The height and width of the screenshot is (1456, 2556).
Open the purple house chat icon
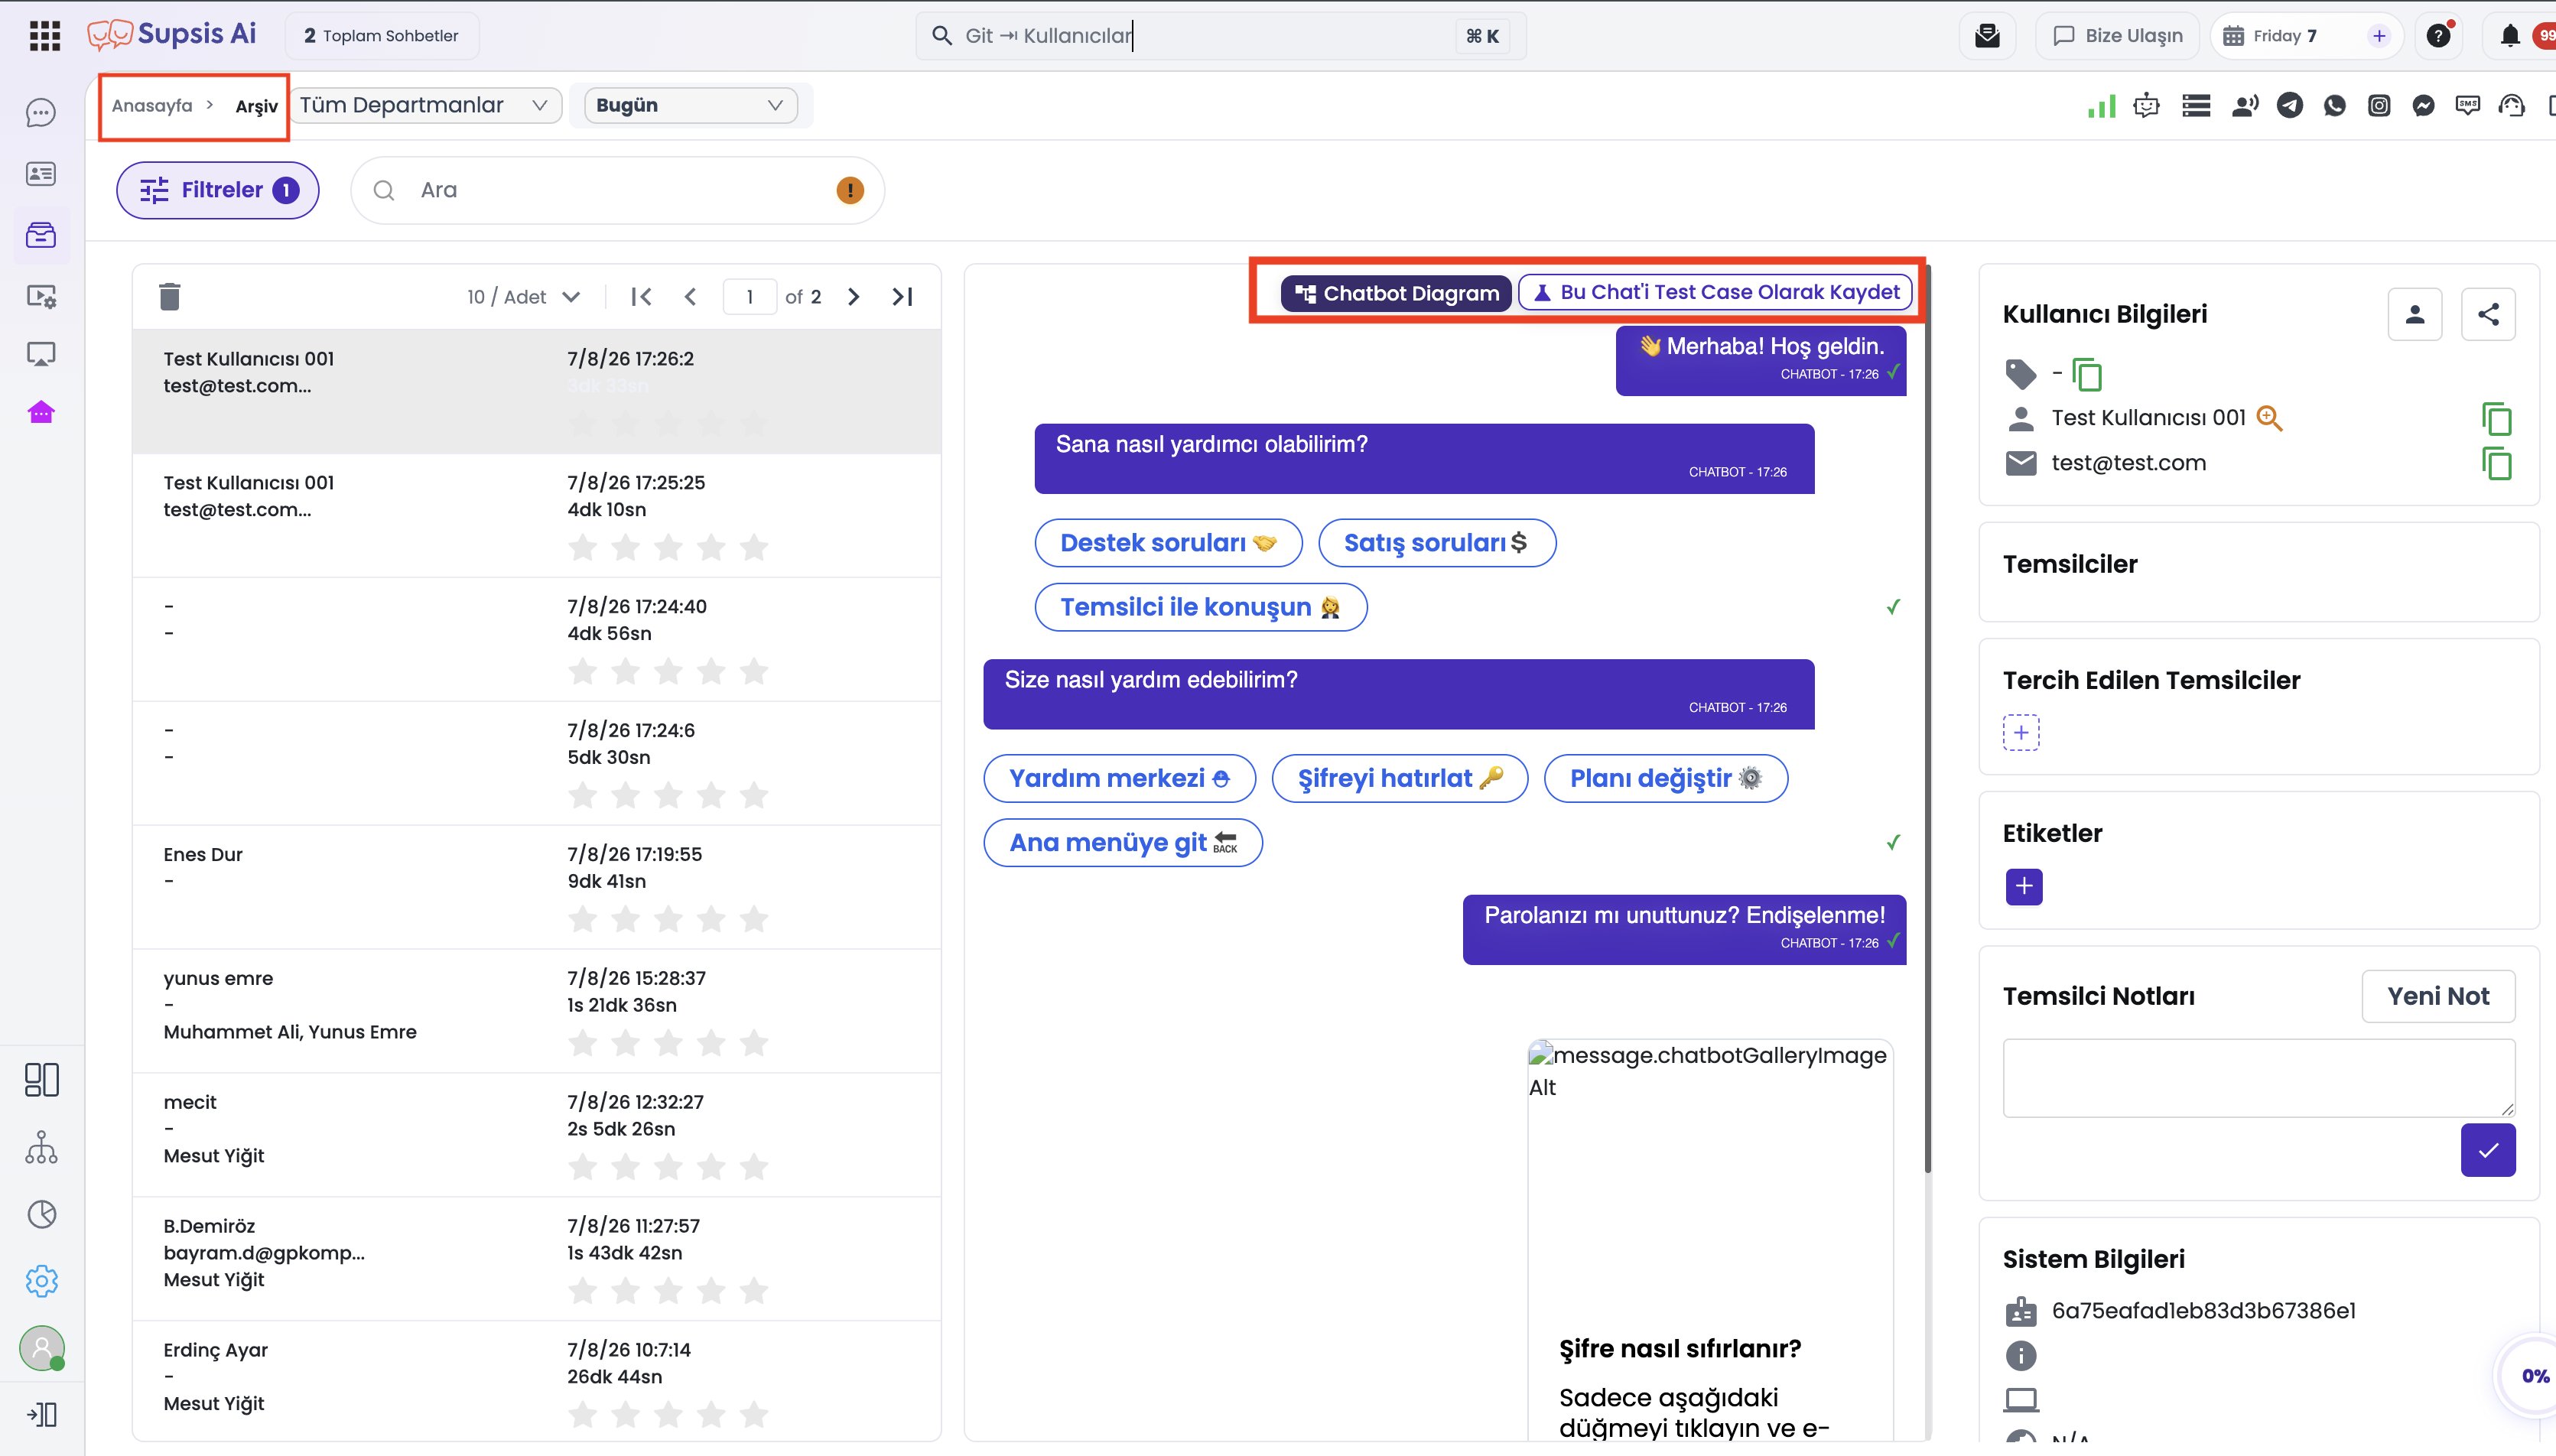pyautogui.click(x=41, y=412)
